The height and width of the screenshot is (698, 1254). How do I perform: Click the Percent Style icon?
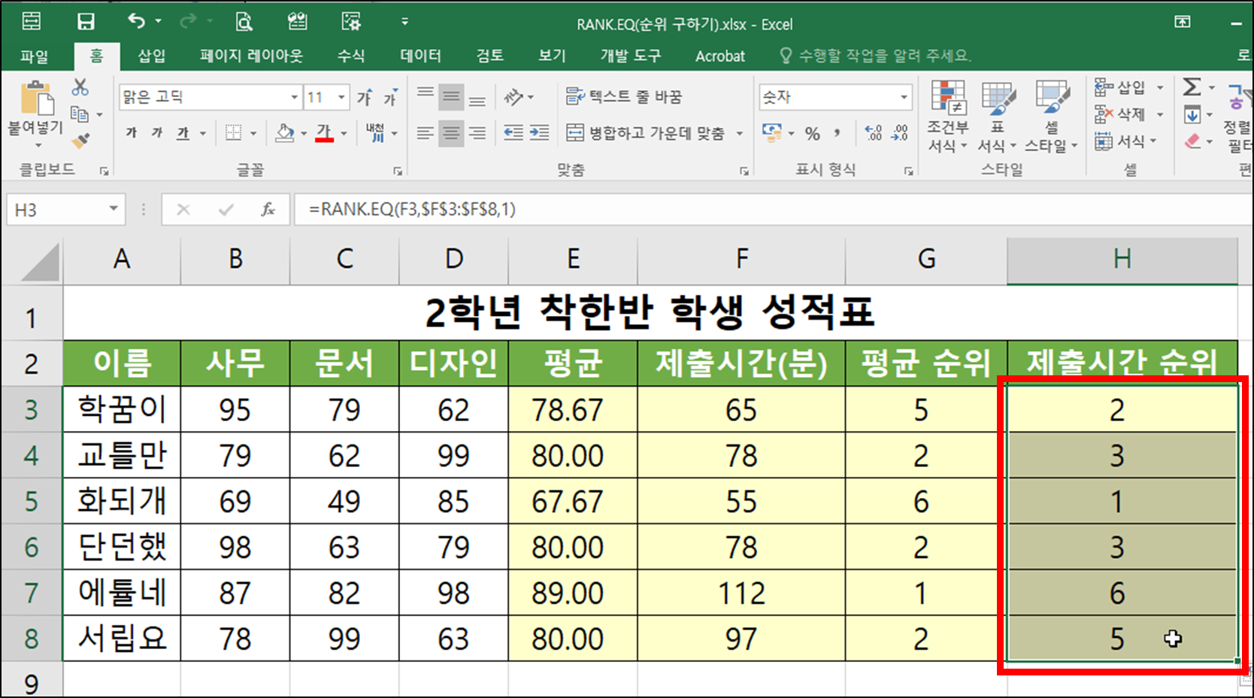tap(812, 132)
